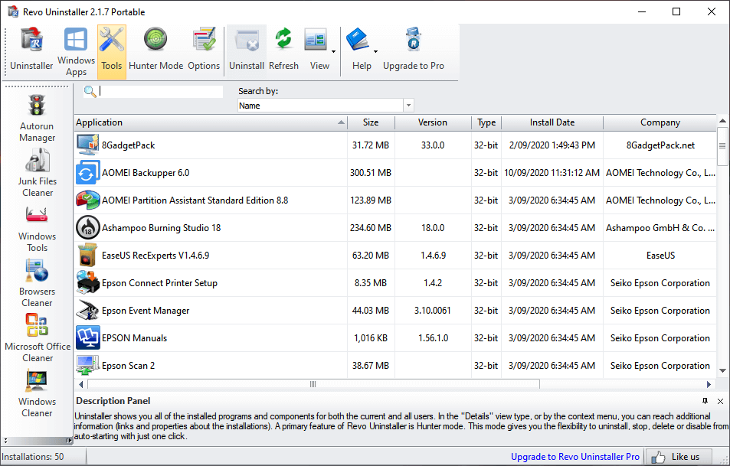The image size is (730, 466).
Task: Select EaseUS RecExperts V1.4.6.9 entry name
Action: coord(155,256)
